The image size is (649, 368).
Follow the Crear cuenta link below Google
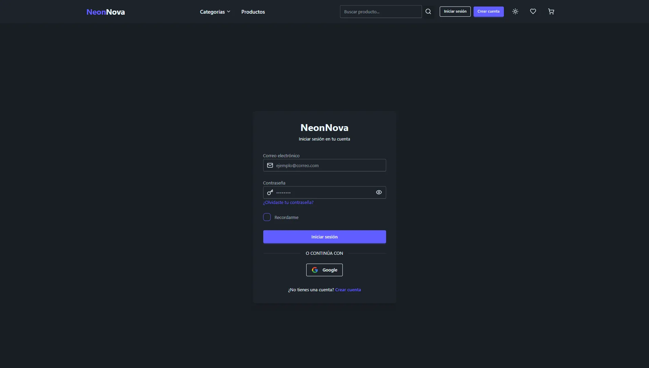click(x=348, y=290)
